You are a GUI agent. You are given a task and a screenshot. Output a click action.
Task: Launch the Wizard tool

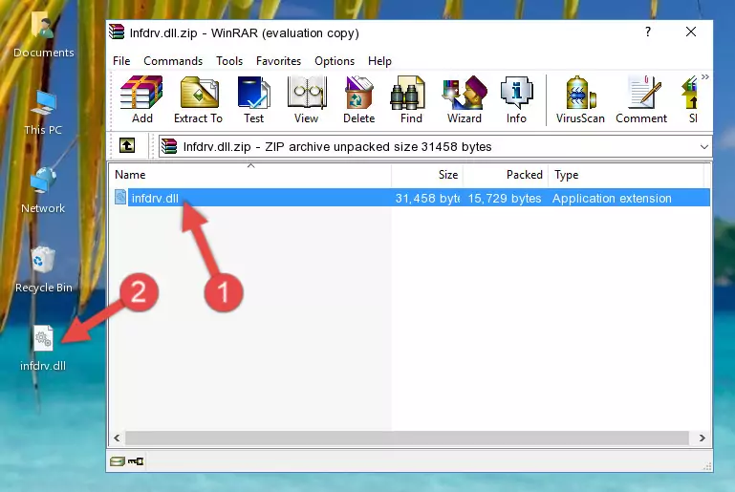465,99
